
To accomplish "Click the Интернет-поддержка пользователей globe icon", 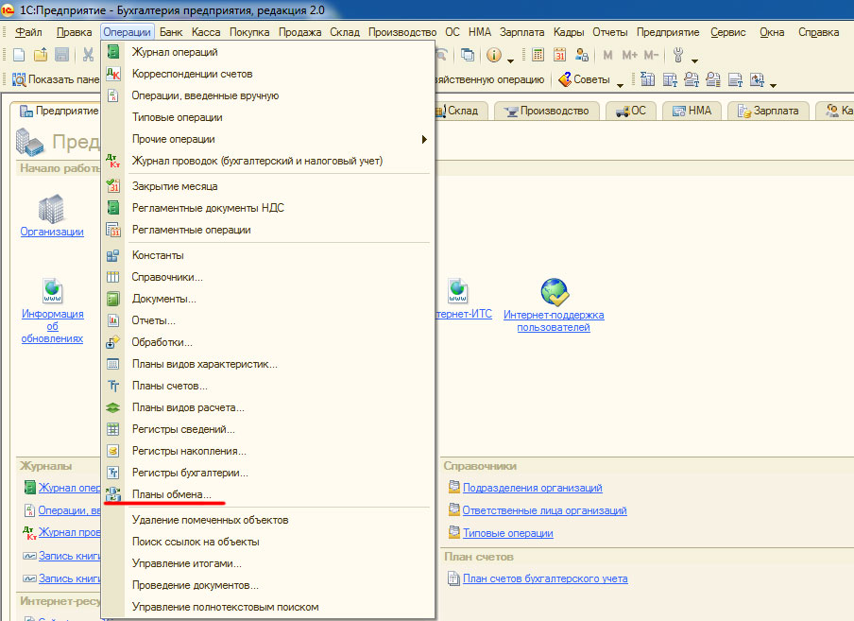I will click(554, 292).
